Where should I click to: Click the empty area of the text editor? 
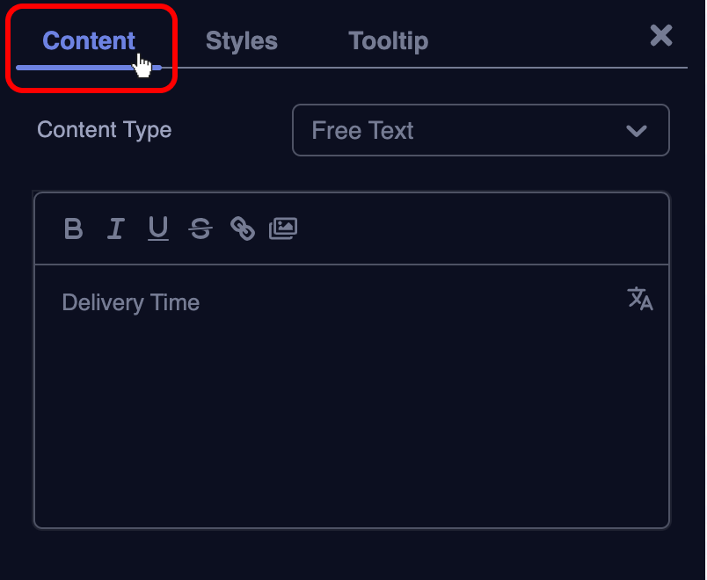pos(352,422)
